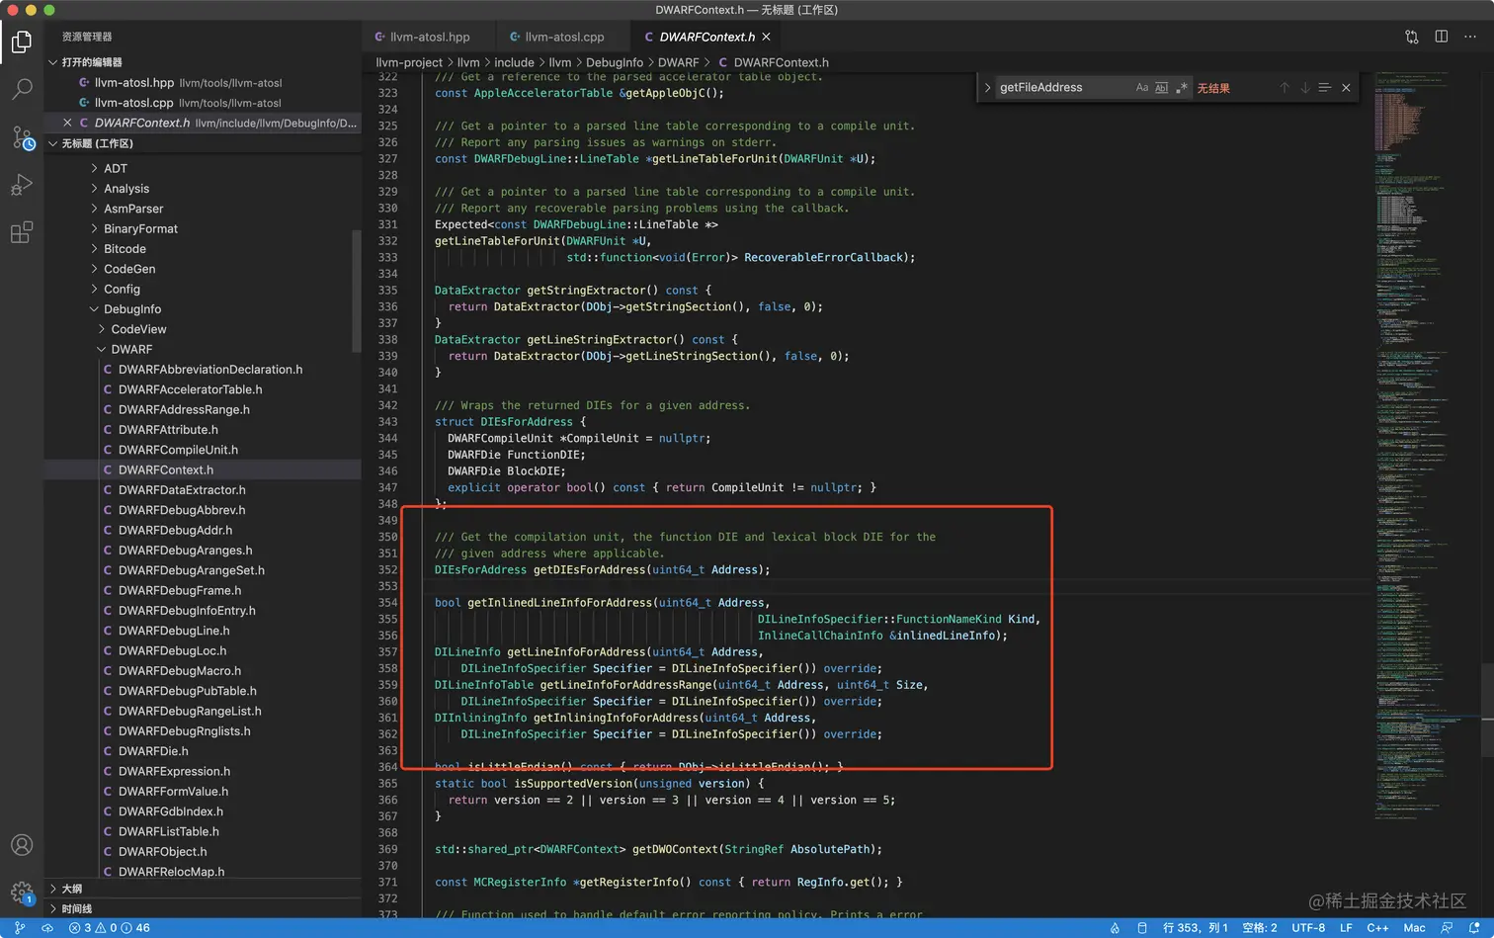Open DWARFDie.h file
The image size is (1494, 938).
point(153,751)
